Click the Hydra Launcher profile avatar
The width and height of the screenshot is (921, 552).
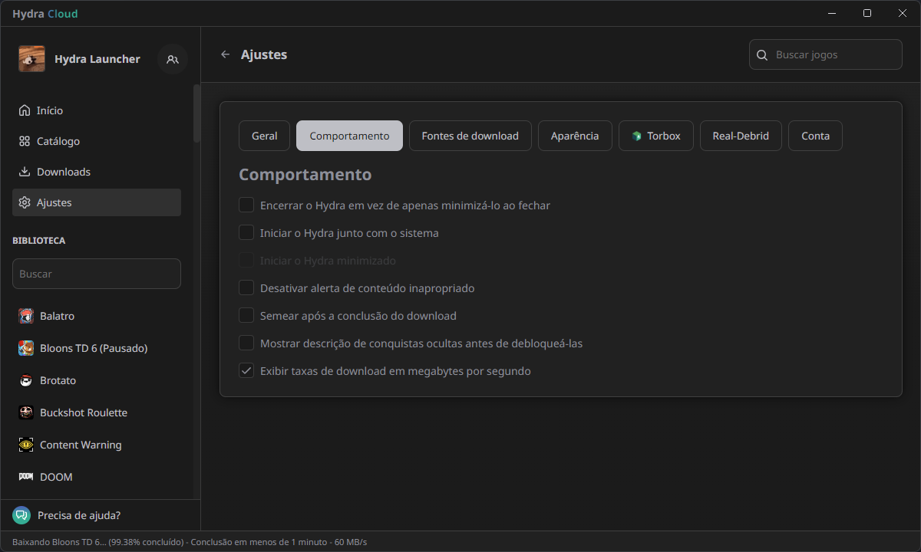[31, 59]
